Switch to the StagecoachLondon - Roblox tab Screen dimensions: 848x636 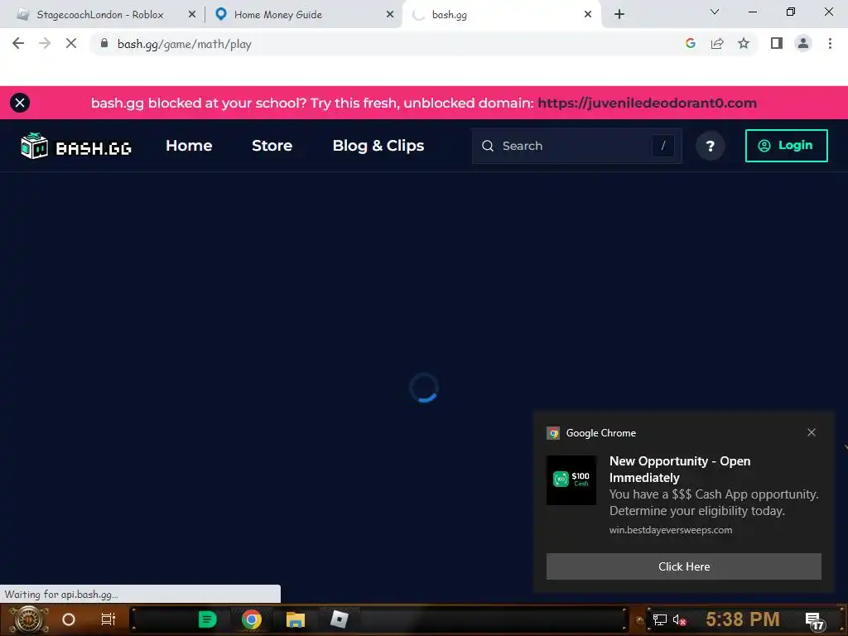click(x=100, y=15)
